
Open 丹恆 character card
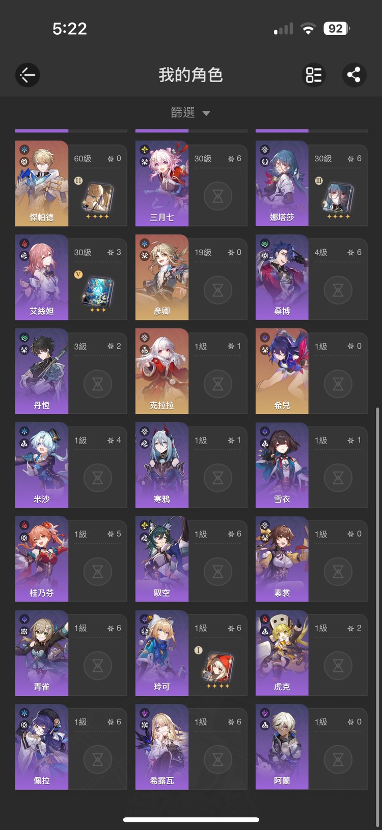click(71, 371)
